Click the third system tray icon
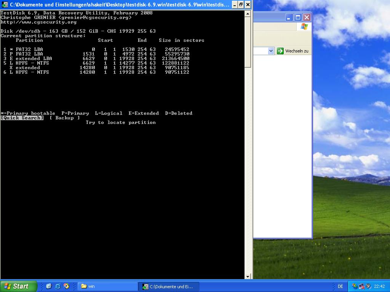The height and width of the screenshot is (292, 390). click(368, 286)
